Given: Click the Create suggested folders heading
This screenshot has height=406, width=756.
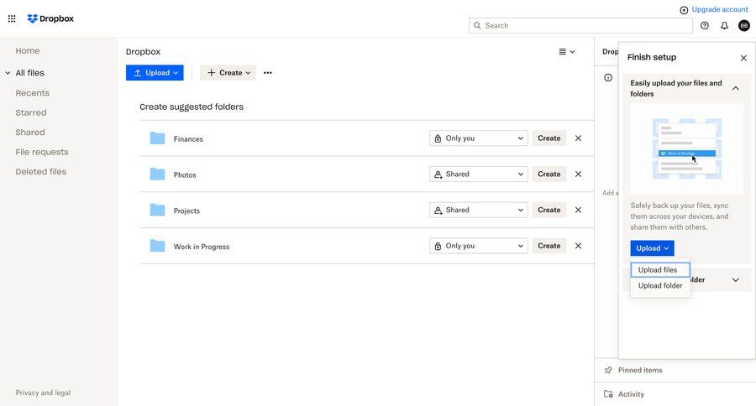Looking at the screenshot, I should tap(192, 107).
